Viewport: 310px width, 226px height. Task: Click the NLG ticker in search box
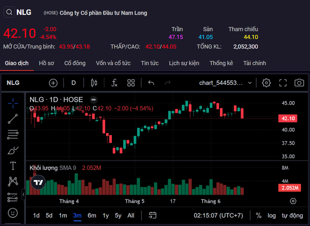(24, 12)
